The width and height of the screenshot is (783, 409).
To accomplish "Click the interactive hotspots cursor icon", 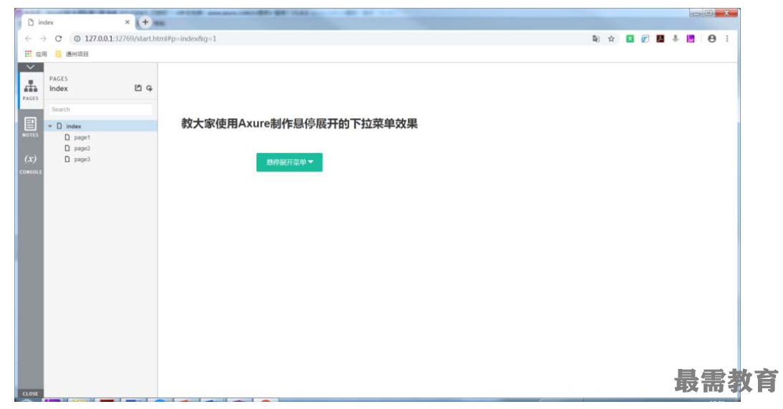I will (150, 88).
